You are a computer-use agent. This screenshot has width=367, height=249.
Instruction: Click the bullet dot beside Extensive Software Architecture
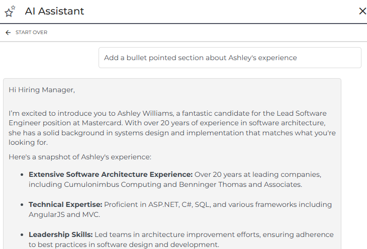22,175
